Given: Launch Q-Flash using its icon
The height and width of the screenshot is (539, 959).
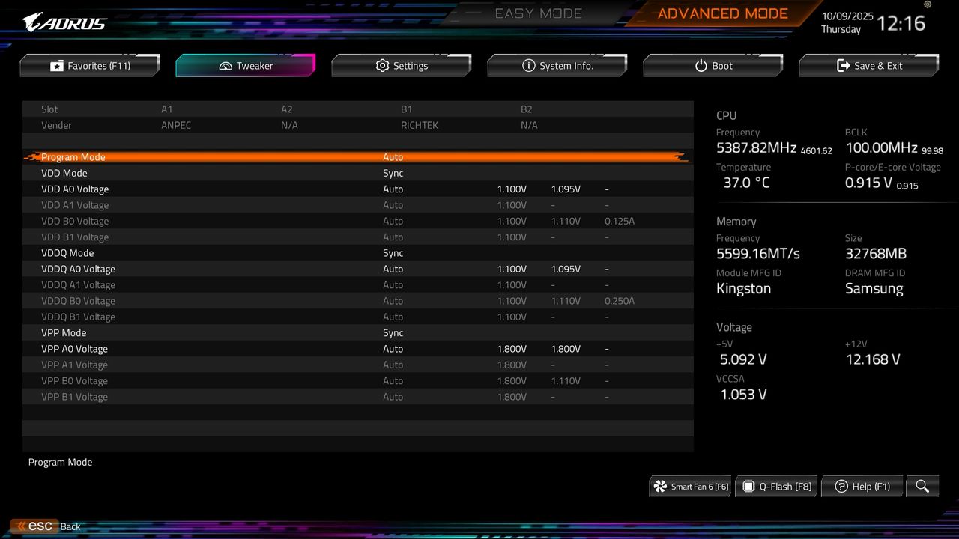Looking at the screenshot, I should point(748,486).
